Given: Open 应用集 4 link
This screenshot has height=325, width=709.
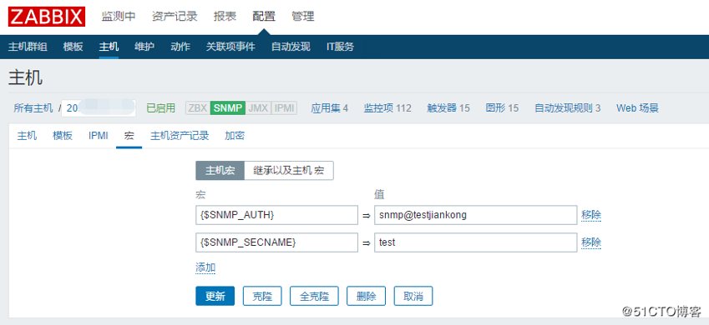Looking at the screenshot, I should click(x=330, y=107).
